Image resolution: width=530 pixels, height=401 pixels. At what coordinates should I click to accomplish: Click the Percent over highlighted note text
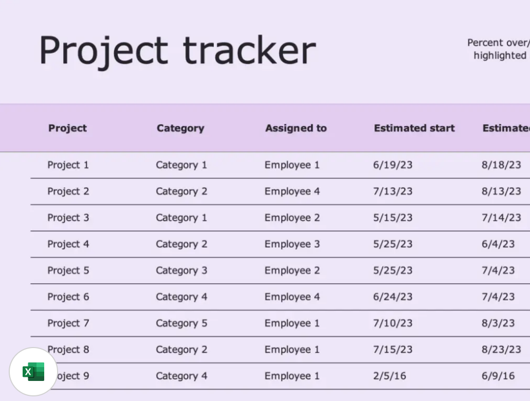[499, 49]
